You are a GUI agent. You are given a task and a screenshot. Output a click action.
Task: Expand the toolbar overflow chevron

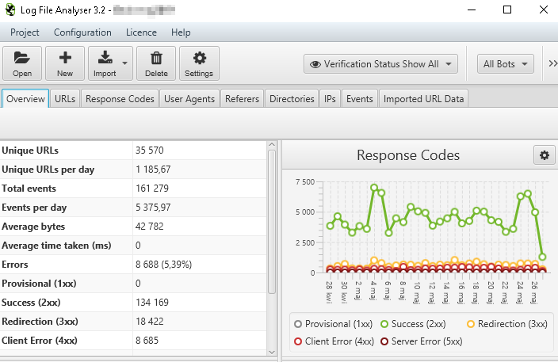[x=552, y=64]
